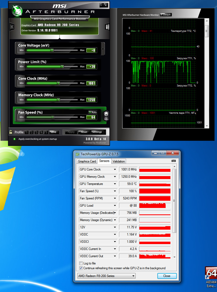The width and height of the screenshot is (217, 292).
Task: Click the Hardware Monitor scrollbar down arrow
Action: coord(207,126)
